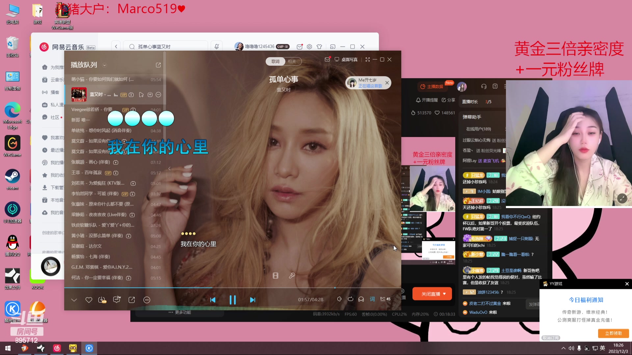This screenshot has width=632, height=355.
Task: Mute the player volume icon
Action: [x=339, y=299]
